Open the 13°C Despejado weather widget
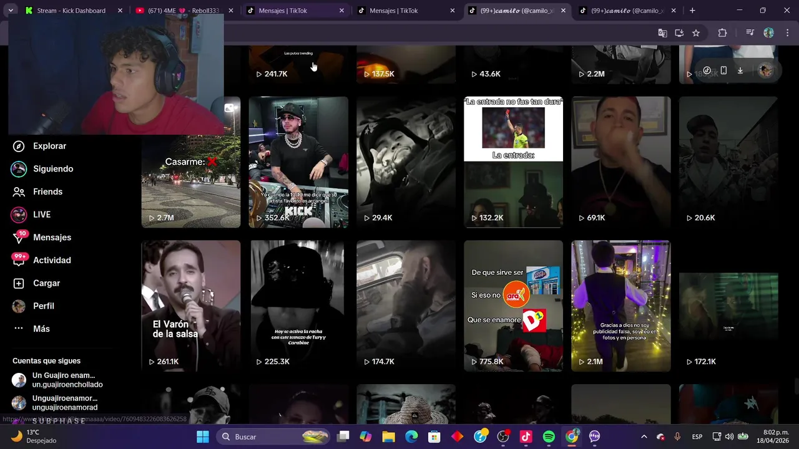 click(35, 437)
